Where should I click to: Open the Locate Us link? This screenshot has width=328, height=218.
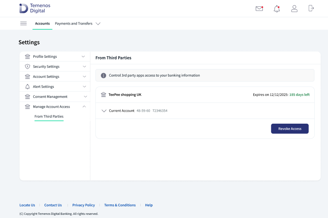pos(27,205)
